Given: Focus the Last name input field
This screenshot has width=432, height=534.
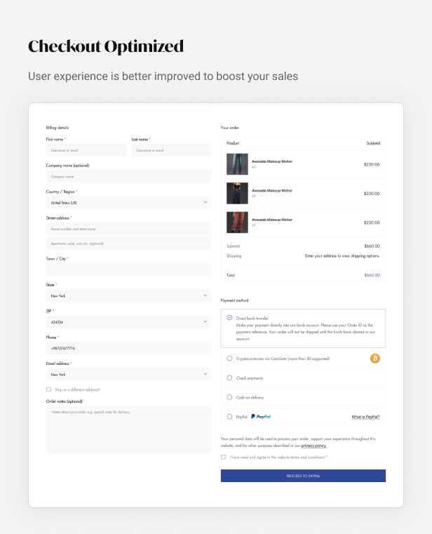Looking at the screenshot, I should [x=171, y=150].
